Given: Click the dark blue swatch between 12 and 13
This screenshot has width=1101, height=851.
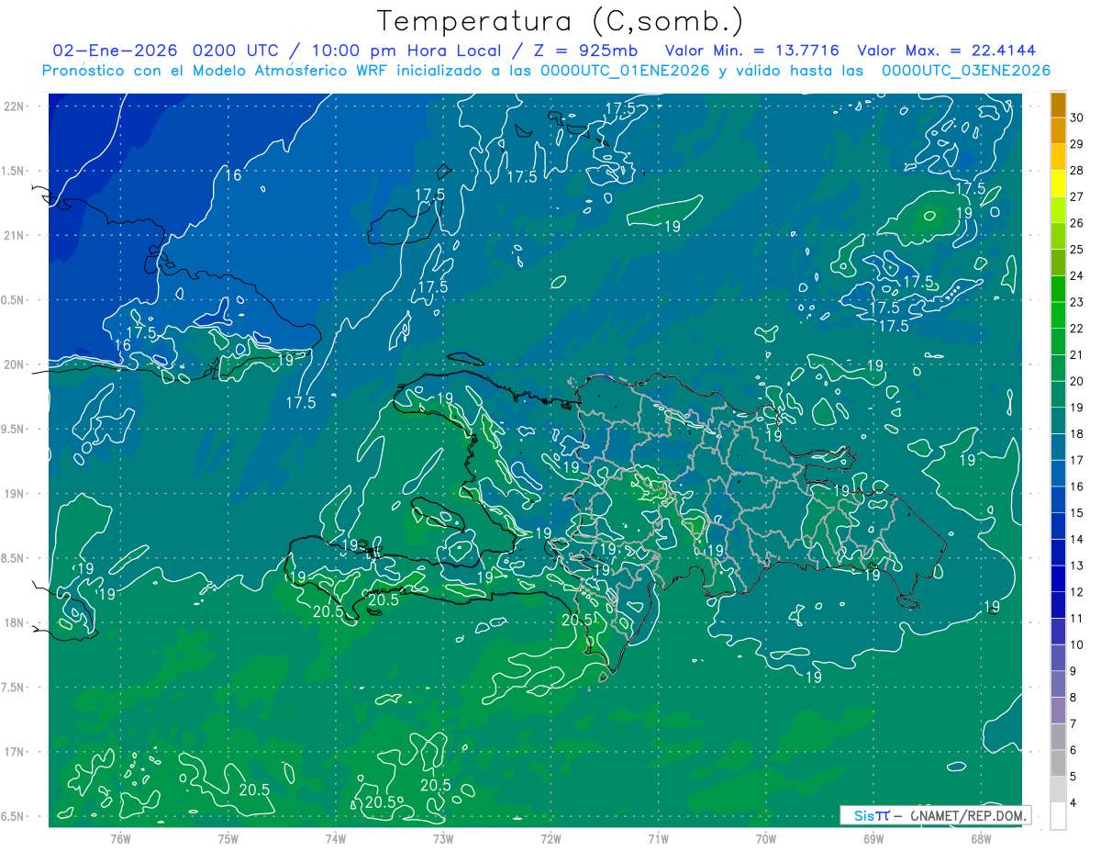Looking at the screenshot, I should pos(1058,579).
